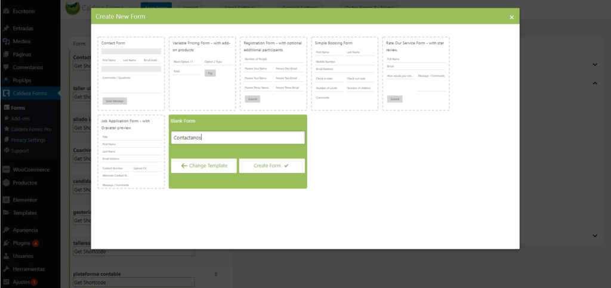Select Simple Booking Form template
Viewport: 611px width, 288px height.
(x=344, y=73)
